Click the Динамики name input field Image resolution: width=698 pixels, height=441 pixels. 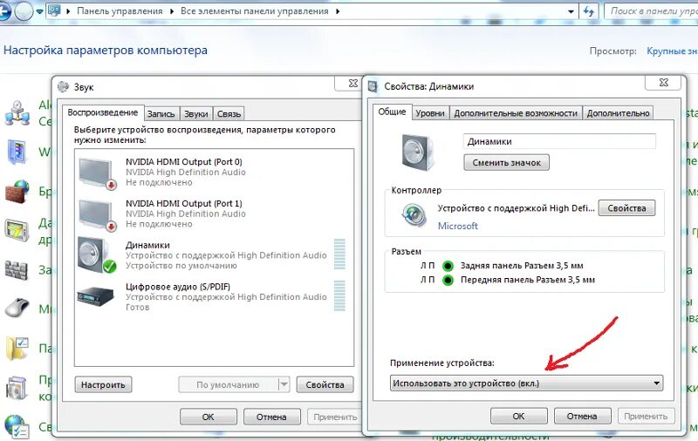559,141
